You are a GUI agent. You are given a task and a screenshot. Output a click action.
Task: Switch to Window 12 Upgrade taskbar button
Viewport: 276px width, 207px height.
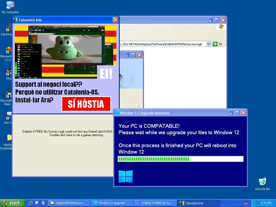pyautogui.click(x=112, y=203)
